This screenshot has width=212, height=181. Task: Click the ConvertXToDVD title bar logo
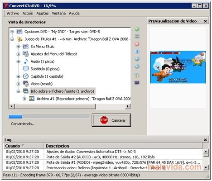click(x=6, y=6)
